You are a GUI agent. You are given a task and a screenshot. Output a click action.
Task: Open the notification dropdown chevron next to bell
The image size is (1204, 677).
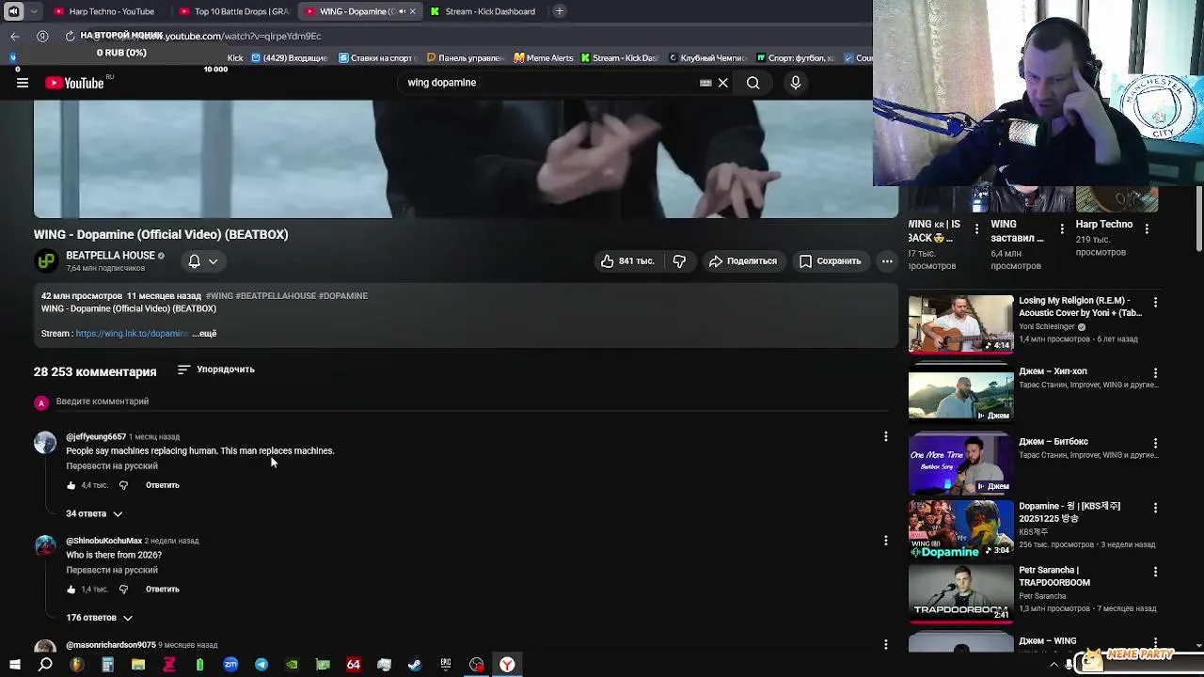(x=214, y=261)
